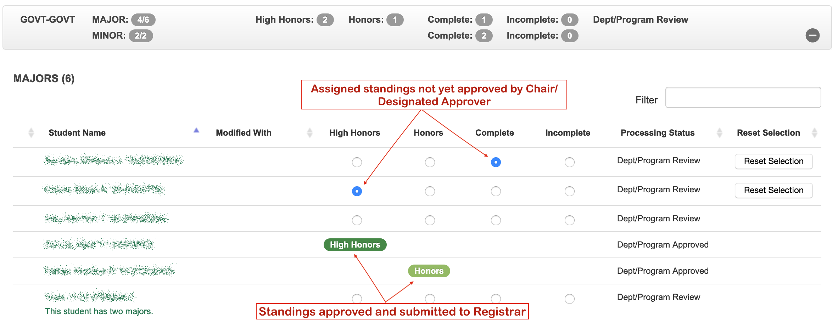Sort by Modified With column arrows

[x=309, y=133]
